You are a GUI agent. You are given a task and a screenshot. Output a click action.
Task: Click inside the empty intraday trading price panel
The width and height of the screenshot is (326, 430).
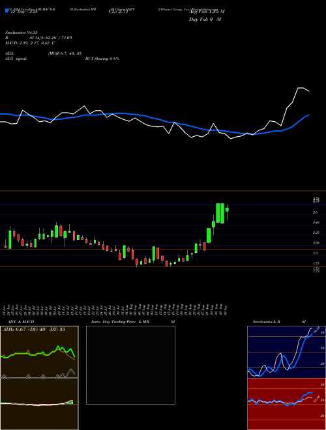[130, 365]
